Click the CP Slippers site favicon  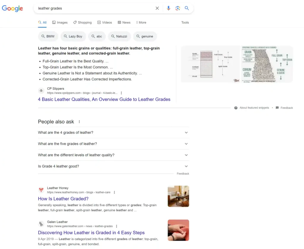41,91
